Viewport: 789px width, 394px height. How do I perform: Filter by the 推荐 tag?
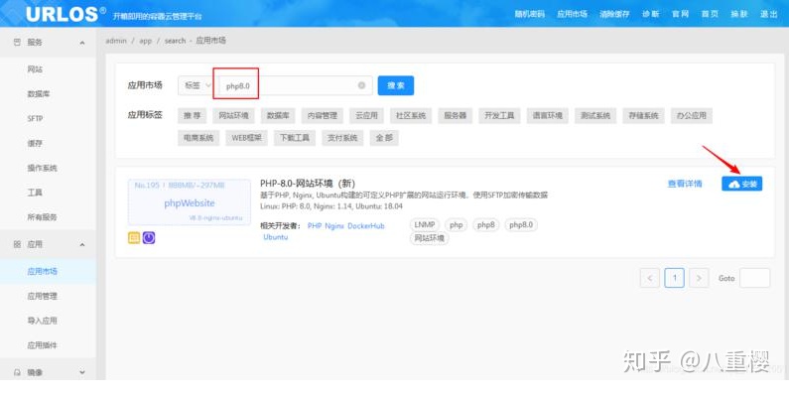tap(193, 116)
